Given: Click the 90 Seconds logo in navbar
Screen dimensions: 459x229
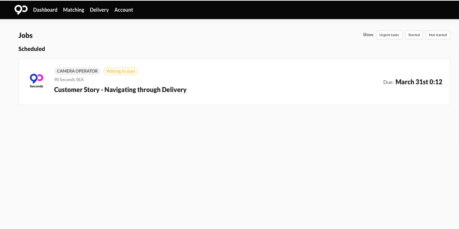Looking at the screenshot, I should (21, 10).
